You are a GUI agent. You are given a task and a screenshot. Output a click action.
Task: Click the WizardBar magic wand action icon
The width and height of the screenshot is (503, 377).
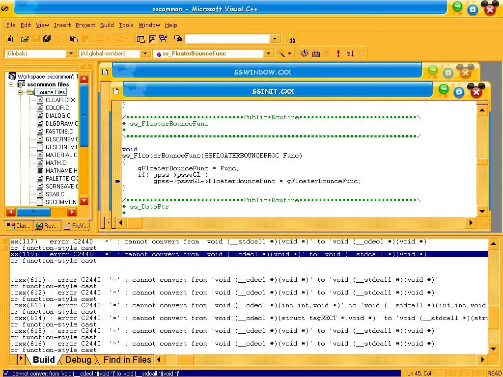tap(281, 54)
